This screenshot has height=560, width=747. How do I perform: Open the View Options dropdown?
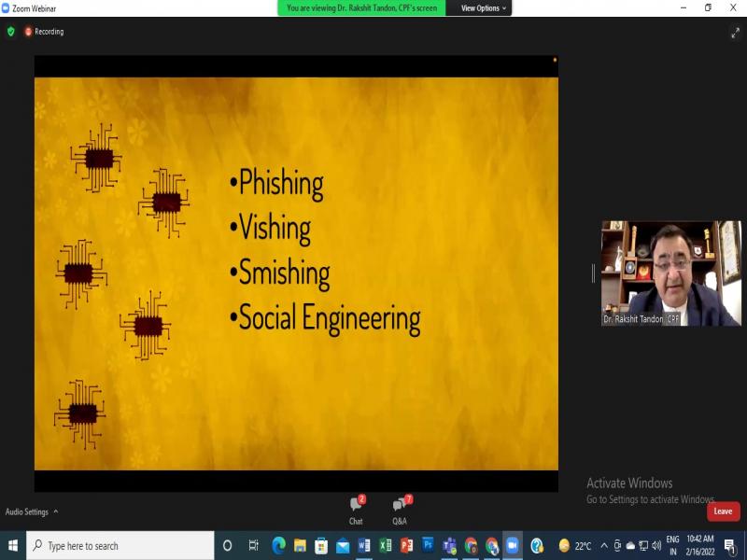pyautogui.click(x=484, y=8)
